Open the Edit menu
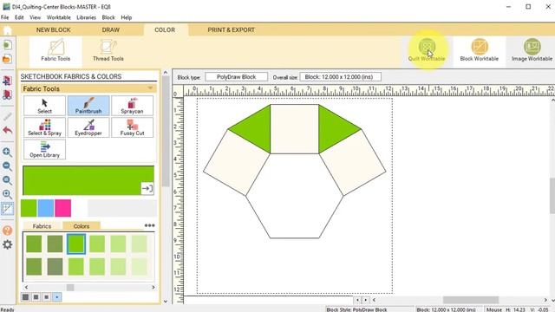 tap(19, 17)
